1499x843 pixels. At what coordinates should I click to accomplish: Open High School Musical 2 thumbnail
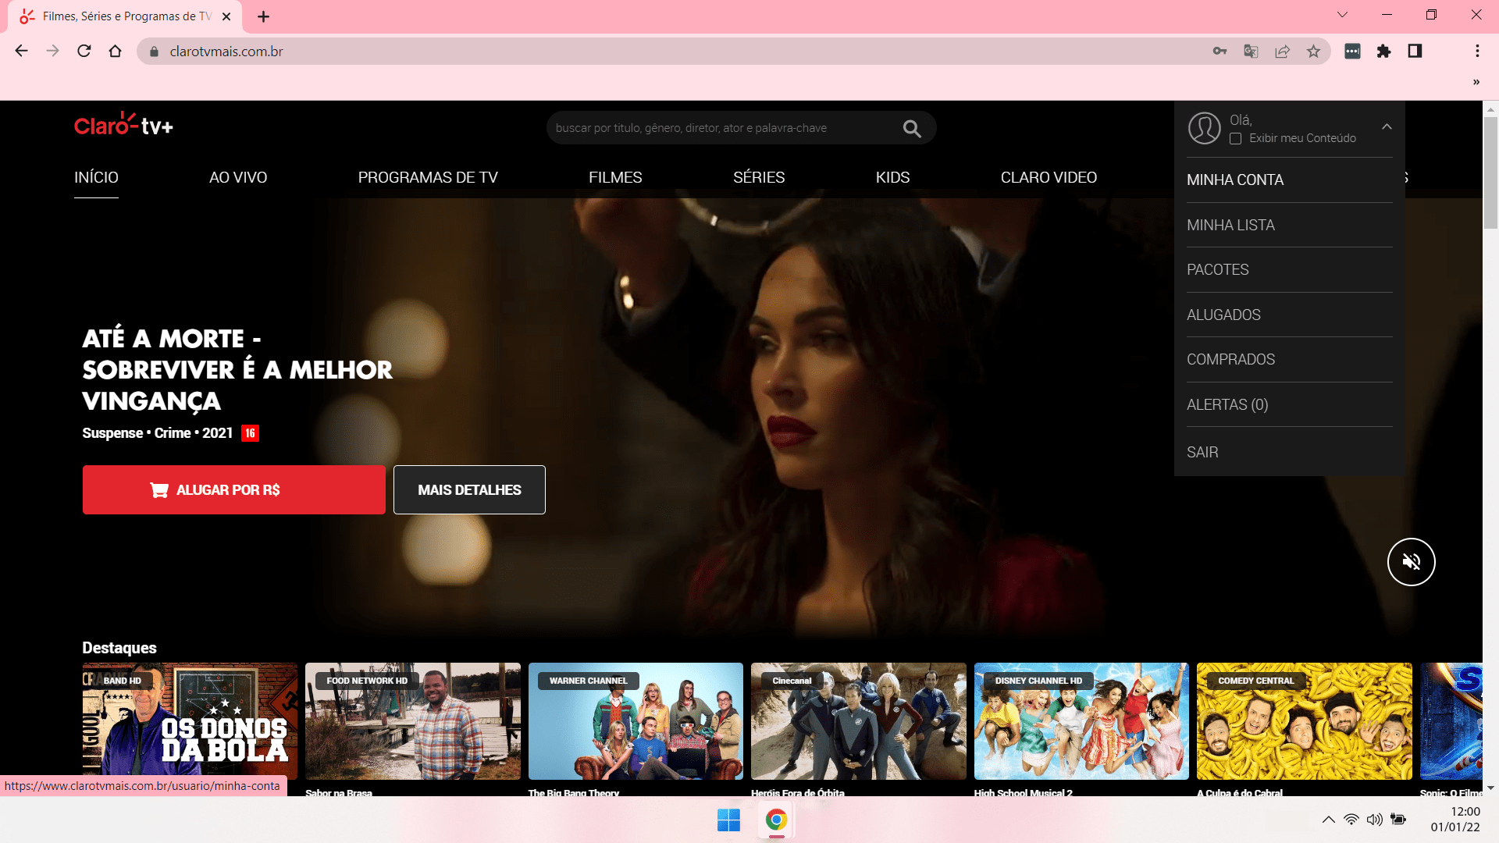pyautogui.click(x=1081, y=721)
